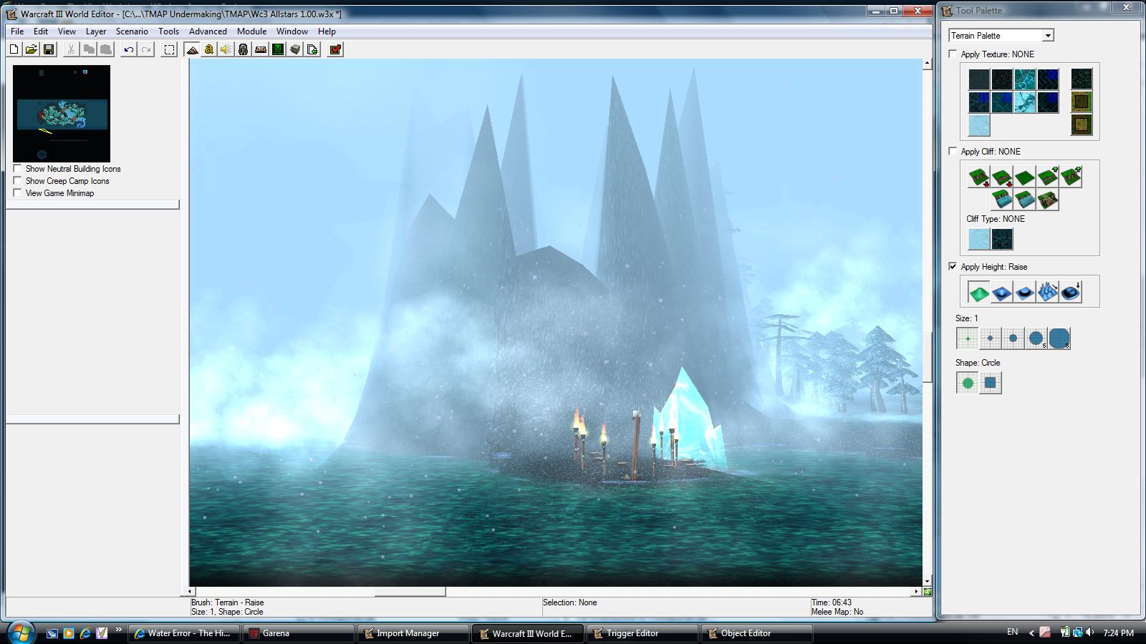Viewport: 1146px width, 644px height.
Task: Click the system tray volume icon
Action: tap(1089, 633)
